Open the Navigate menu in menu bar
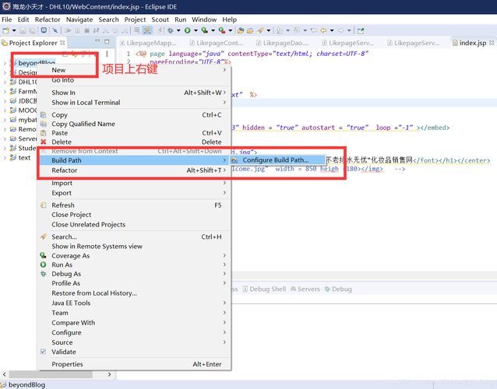The width and height of the screenshot is (497, 389). tap(79, 19)
